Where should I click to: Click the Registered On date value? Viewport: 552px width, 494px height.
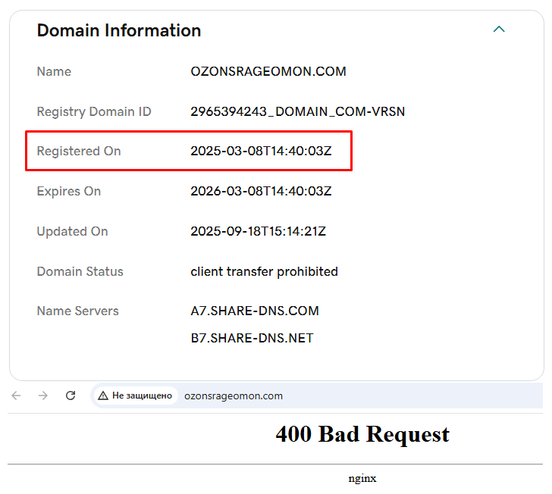click(261, 152)
